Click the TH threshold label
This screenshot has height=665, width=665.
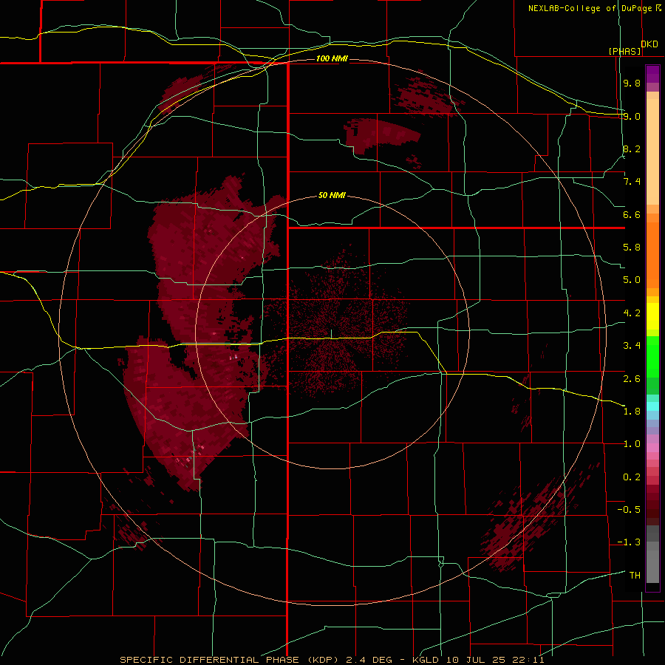click(x=635, y=576)
